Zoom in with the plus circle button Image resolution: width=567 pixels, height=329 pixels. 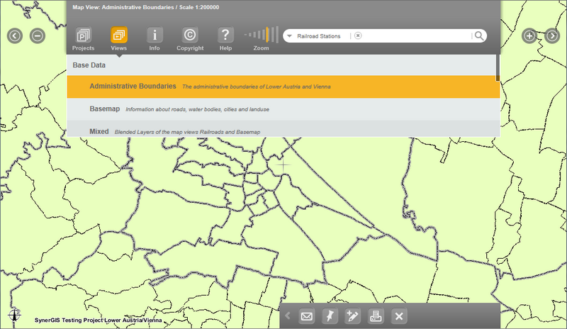[x=529, y=36]
